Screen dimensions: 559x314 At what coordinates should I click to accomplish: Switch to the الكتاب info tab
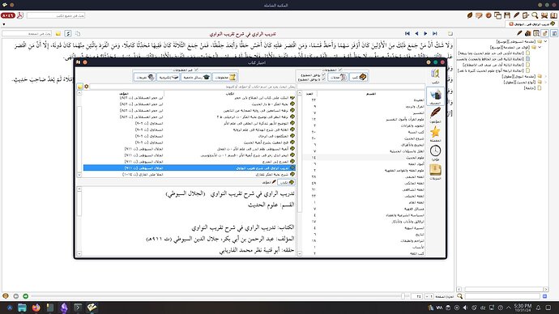pyautogui.click(x=286, y=182)
